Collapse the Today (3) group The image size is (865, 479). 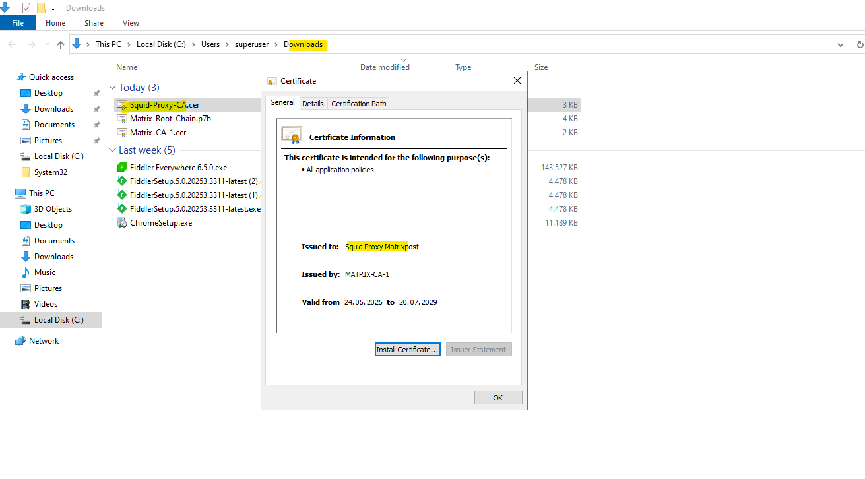tap(112, 88)
